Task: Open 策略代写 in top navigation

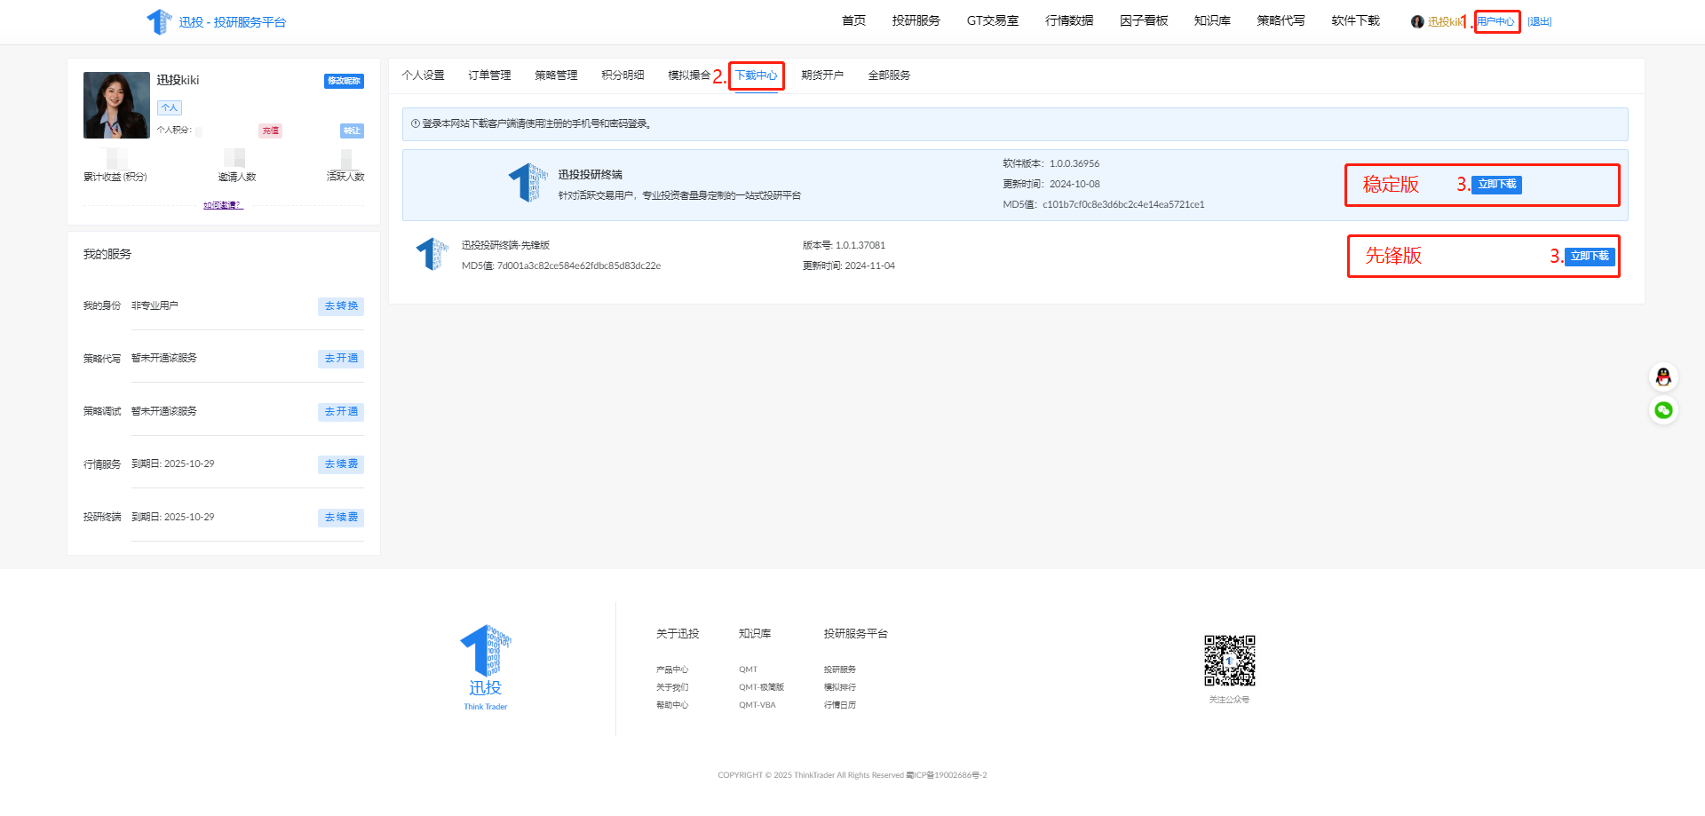Action: tap(1281, 20)
